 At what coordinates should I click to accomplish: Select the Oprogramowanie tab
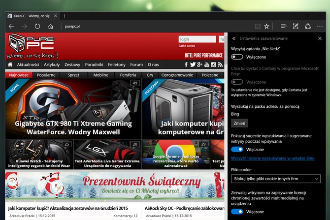click(177, 75)
